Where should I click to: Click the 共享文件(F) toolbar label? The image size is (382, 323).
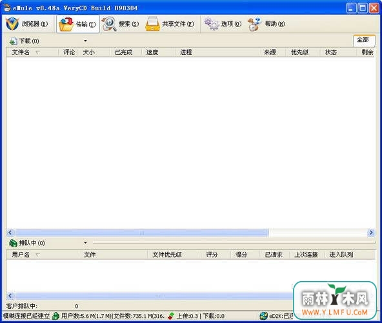click(178, 24)
